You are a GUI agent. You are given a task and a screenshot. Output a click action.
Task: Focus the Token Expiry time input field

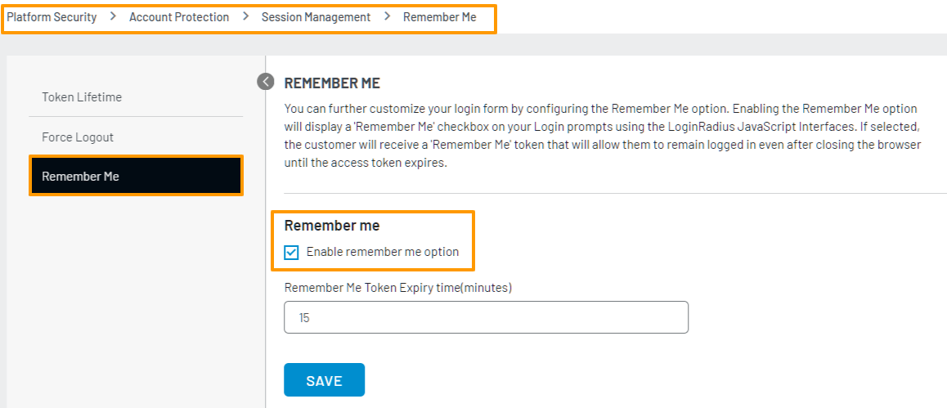click(x=486, y=317)
